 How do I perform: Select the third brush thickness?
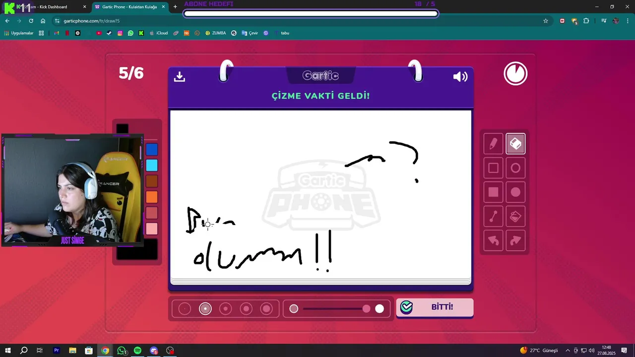[x=226, y=309]
